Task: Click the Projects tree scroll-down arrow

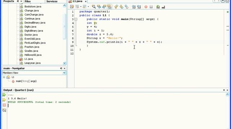Action: 64,63
